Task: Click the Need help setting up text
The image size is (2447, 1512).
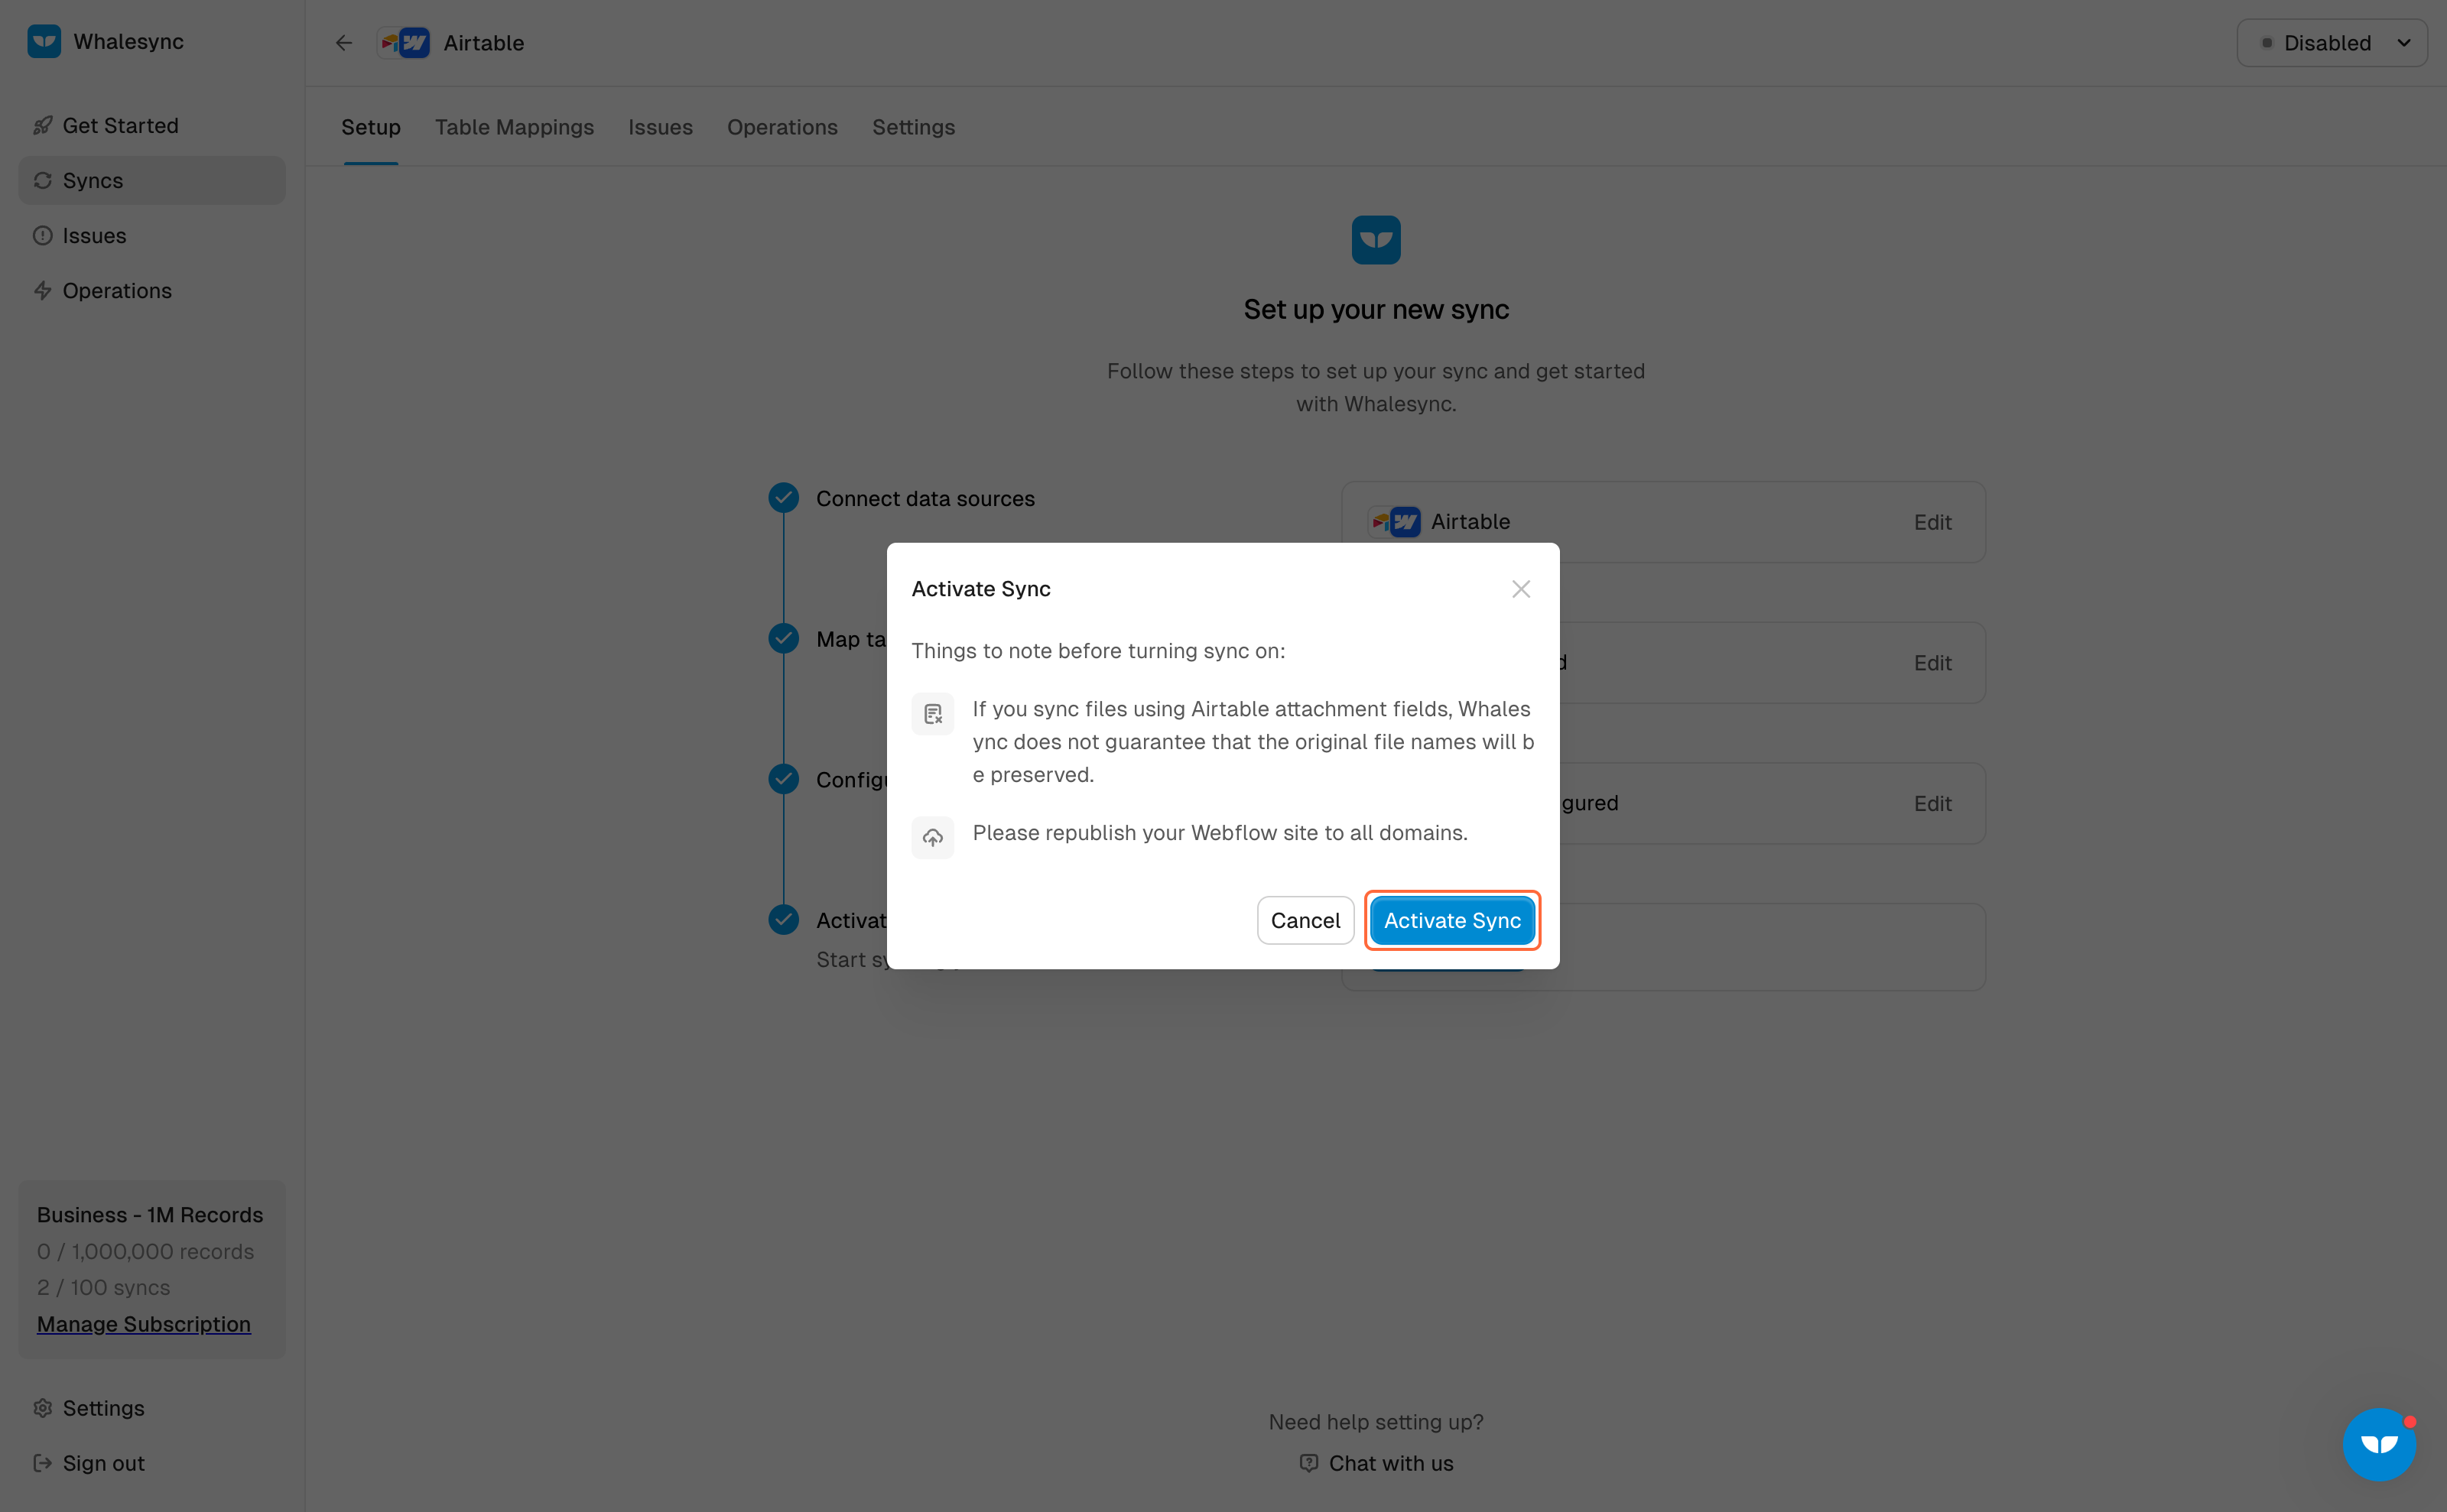Action: coord(1376,1422)
